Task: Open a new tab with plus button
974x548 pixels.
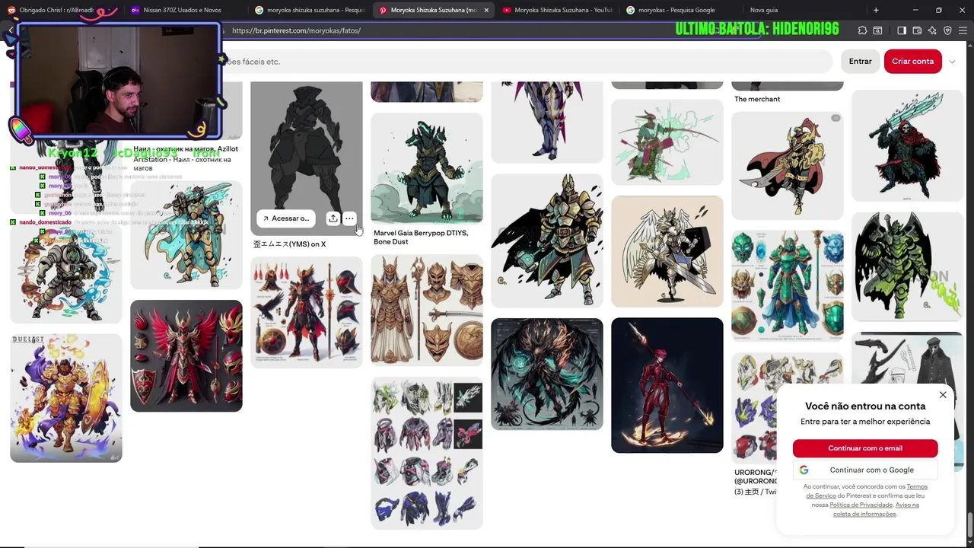Action: pos(876,10)
